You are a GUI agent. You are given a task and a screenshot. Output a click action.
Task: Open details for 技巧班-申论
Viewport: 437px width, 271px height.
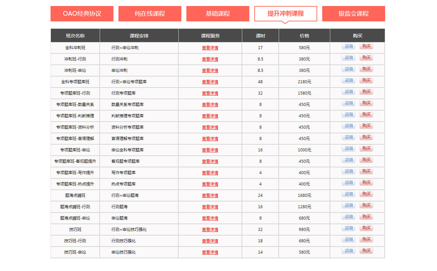(210, 252)
